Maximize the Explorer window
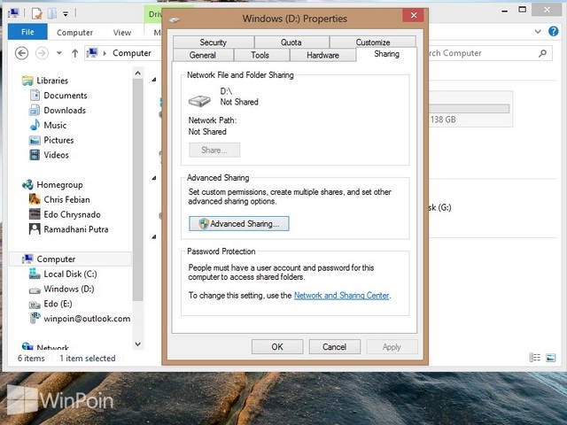The height and width of the screenshot is (425, 567). tap(522, 10)
